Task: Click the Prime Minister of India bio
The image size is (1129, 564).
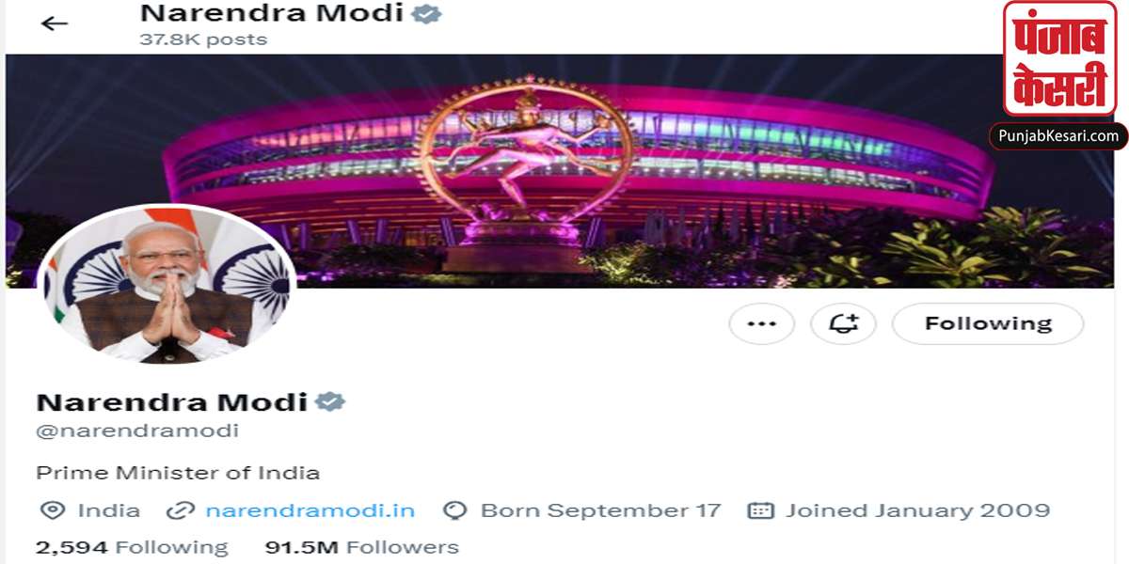Action: pos(178,473)
